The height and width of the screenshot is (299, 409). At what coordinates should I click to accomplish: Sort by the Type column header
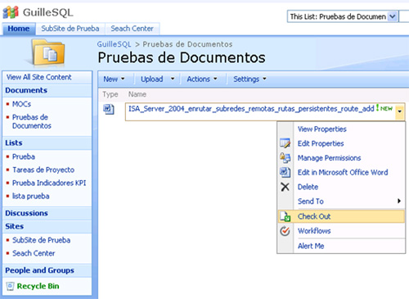(110, 94)
